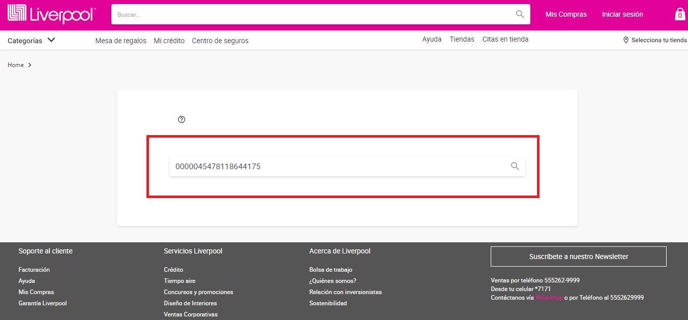Open Mis Compras footer link
The height and width of the screenshot is (320, 688).
coord(36,292)
